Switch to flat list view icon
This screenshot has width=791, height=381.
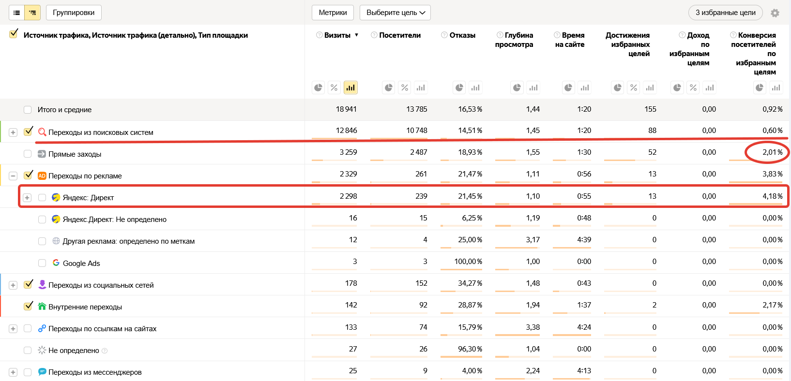(17, 13)
